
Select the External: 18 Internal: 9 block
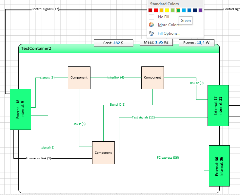pos(21,109)
